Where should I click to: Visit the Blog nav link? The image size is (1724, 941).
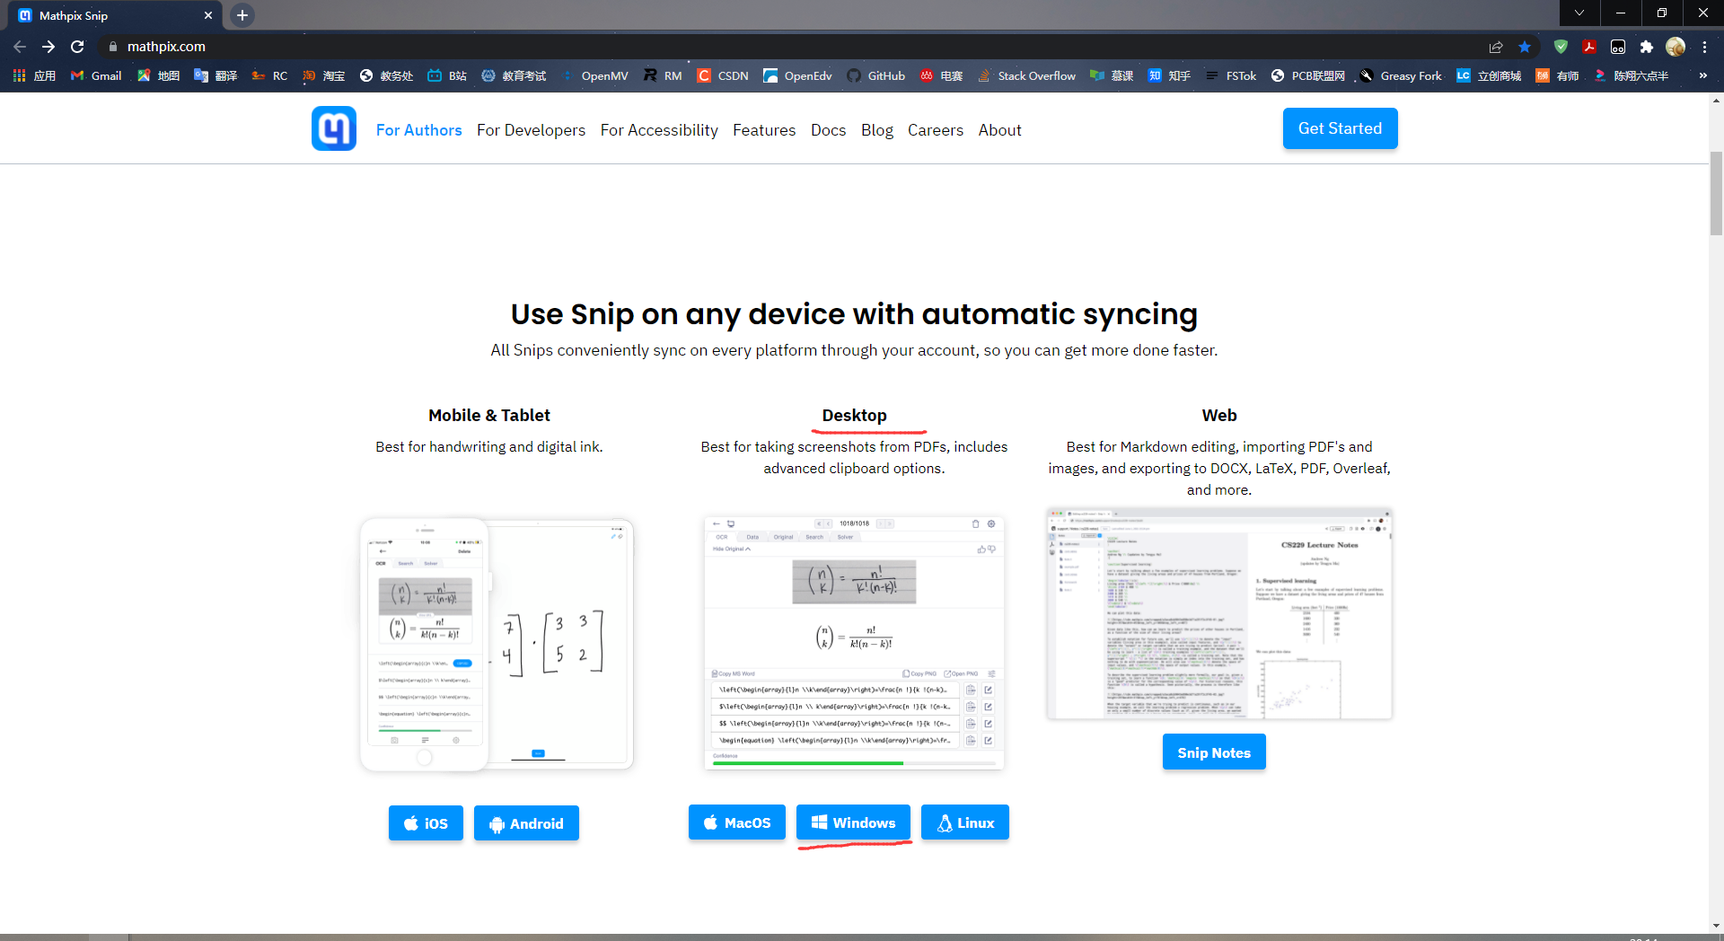click(x=877, y=130)
